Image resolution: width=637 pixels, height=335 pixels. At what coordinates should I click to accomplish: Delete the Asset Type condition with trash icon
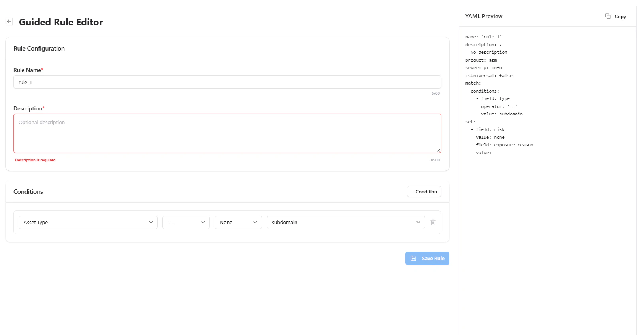(x=433, y=222)
